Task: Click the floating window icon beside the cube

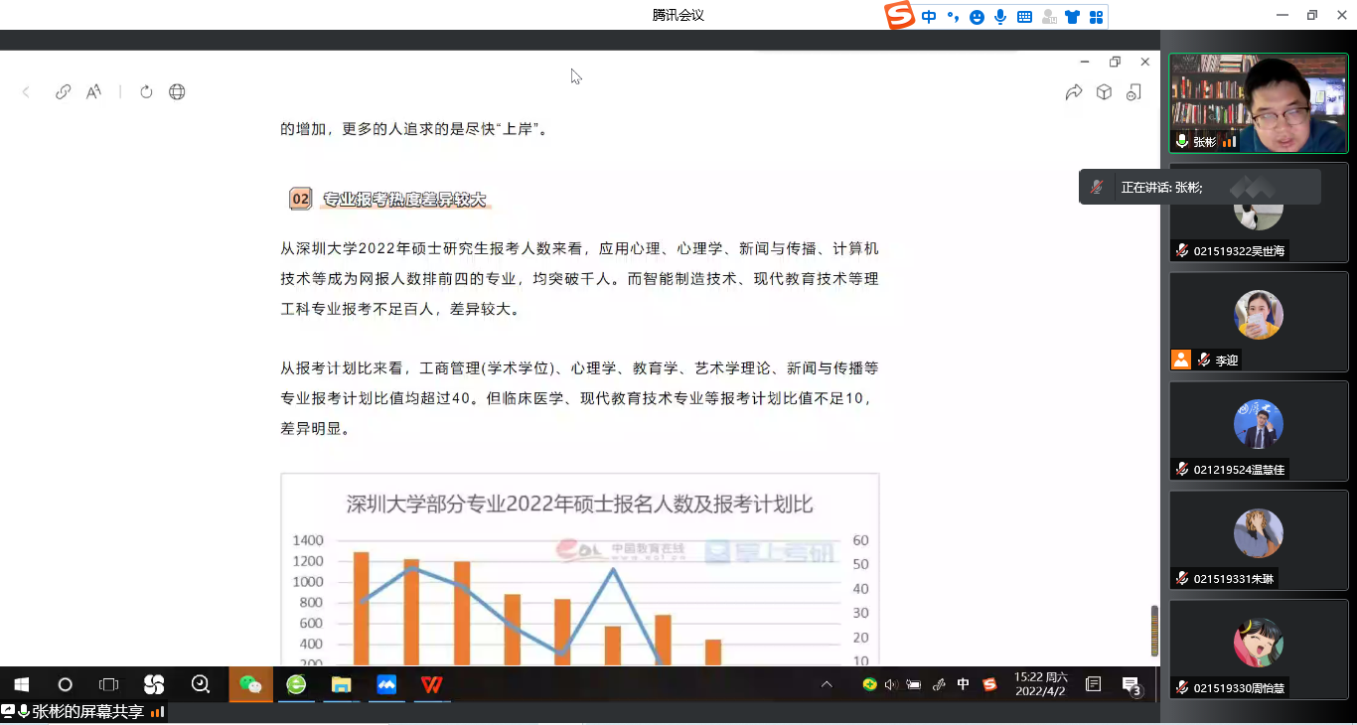Action: click(1133, 92)
